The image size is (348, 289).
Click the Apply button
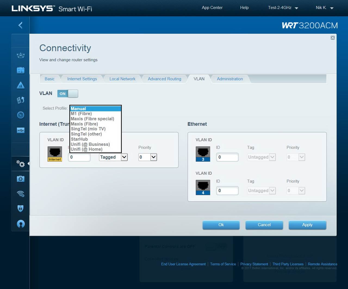(307, 225)
